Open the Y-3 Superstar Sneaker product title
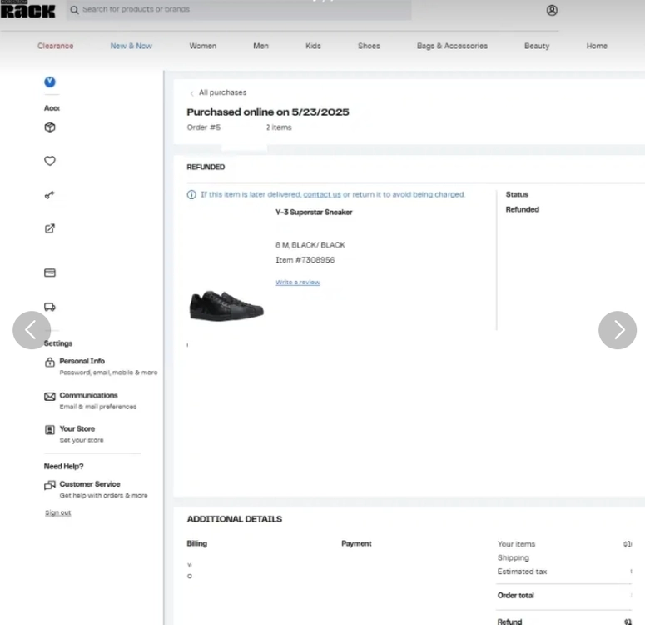Screen dimensions: 645x625 click(314, 212)
